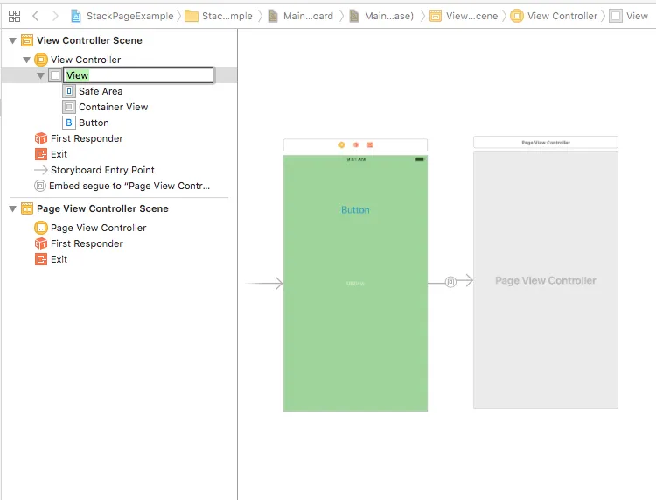Click the Button label on green canvas
The width and height of the screenshot is (656, 500).
pos(355,210)
